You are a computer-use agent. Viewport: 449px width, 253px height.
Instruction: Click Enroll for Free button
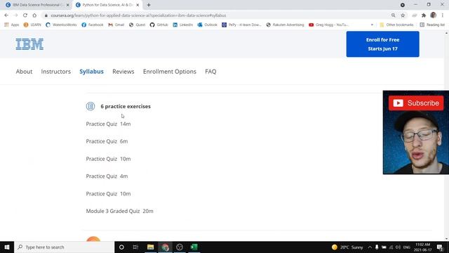pos(382,44)
